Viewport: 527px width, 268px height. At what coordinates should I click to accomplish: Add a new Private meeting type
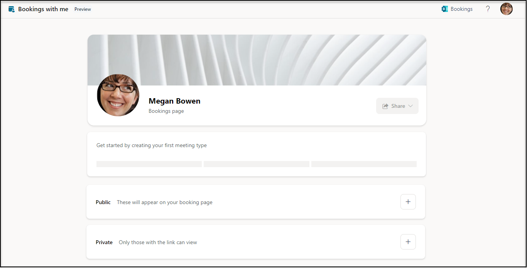coord(408,242)
